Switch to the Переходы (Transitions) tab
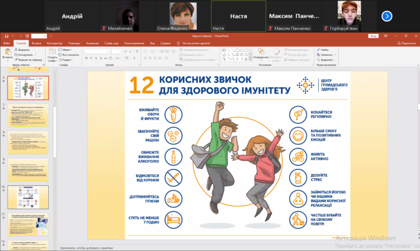 74,43
